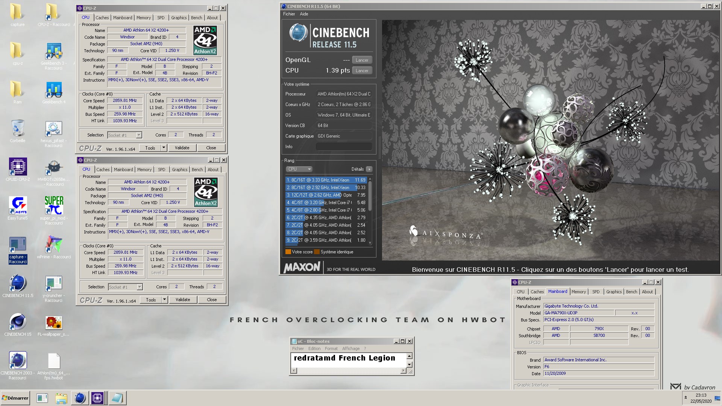Run the CPU test with Lancer
The image size is (722, 406).
(362, 71)
